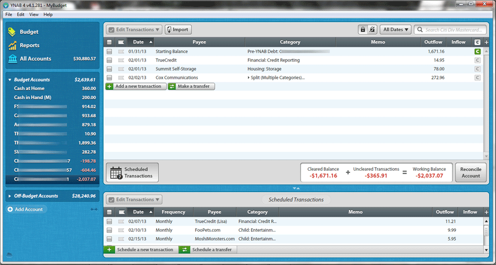Click flag column header in scheduled list

pyautogui.click(x=121, y=212)
